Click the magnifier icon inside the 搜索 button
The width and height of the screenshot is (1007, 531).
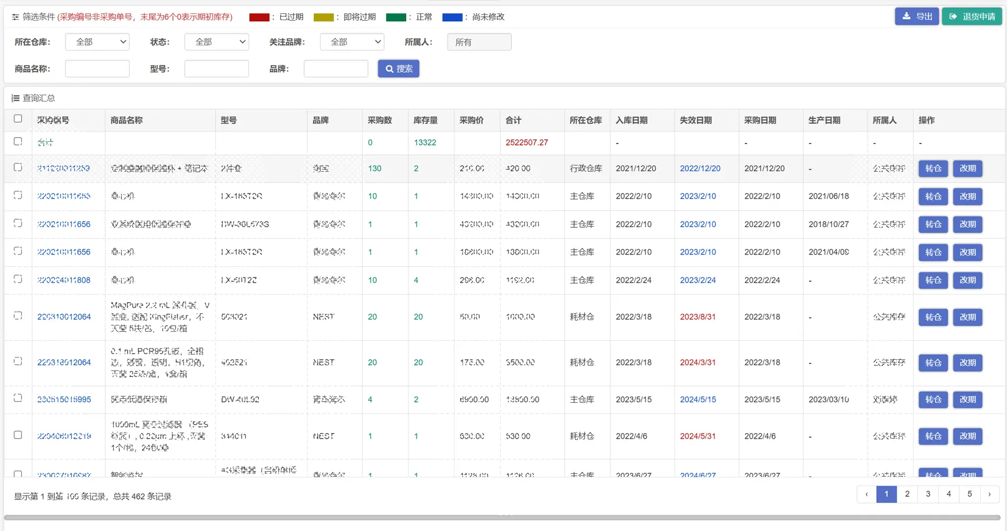pos(390,68)
